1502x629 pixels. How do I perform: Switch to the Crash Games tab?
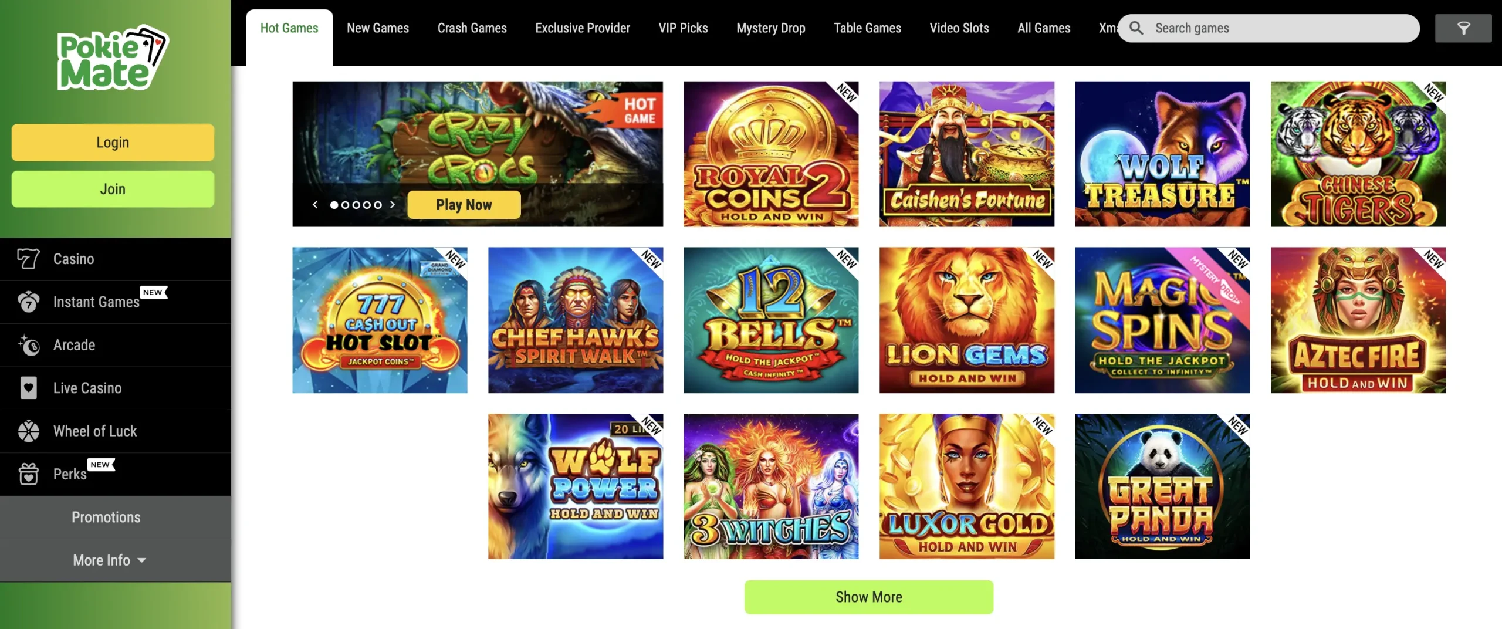[472, 28]
